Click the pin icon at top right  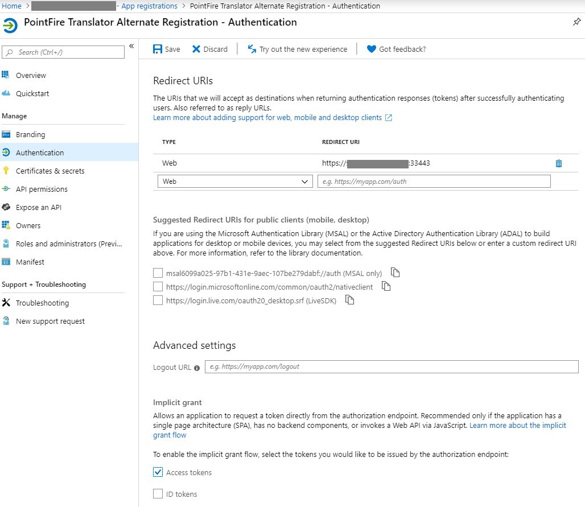577,22
